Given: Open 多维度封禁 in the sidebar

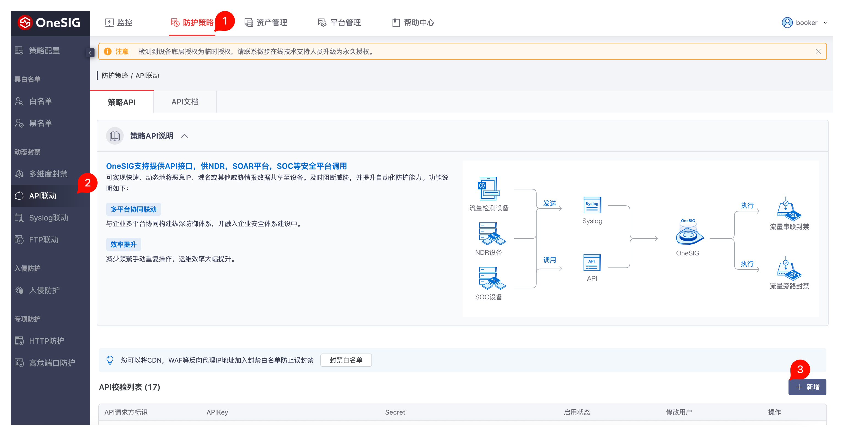Looking at the screenshot, I should point(50,173).
